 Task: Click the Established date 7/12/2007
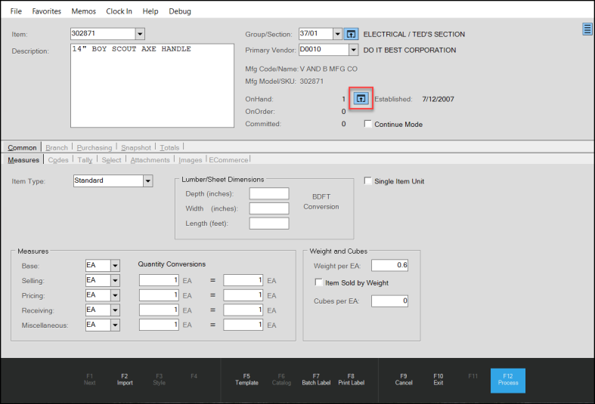coord(438,99)
